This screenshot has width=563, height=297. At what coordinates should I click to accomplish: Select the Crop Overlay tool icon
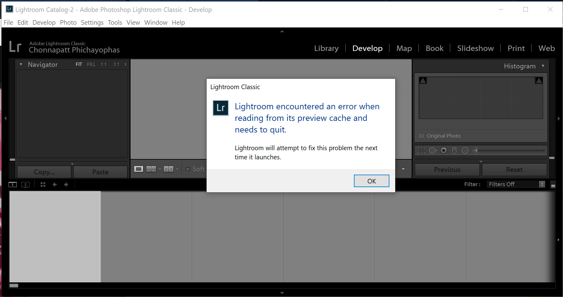click(421, 150)
